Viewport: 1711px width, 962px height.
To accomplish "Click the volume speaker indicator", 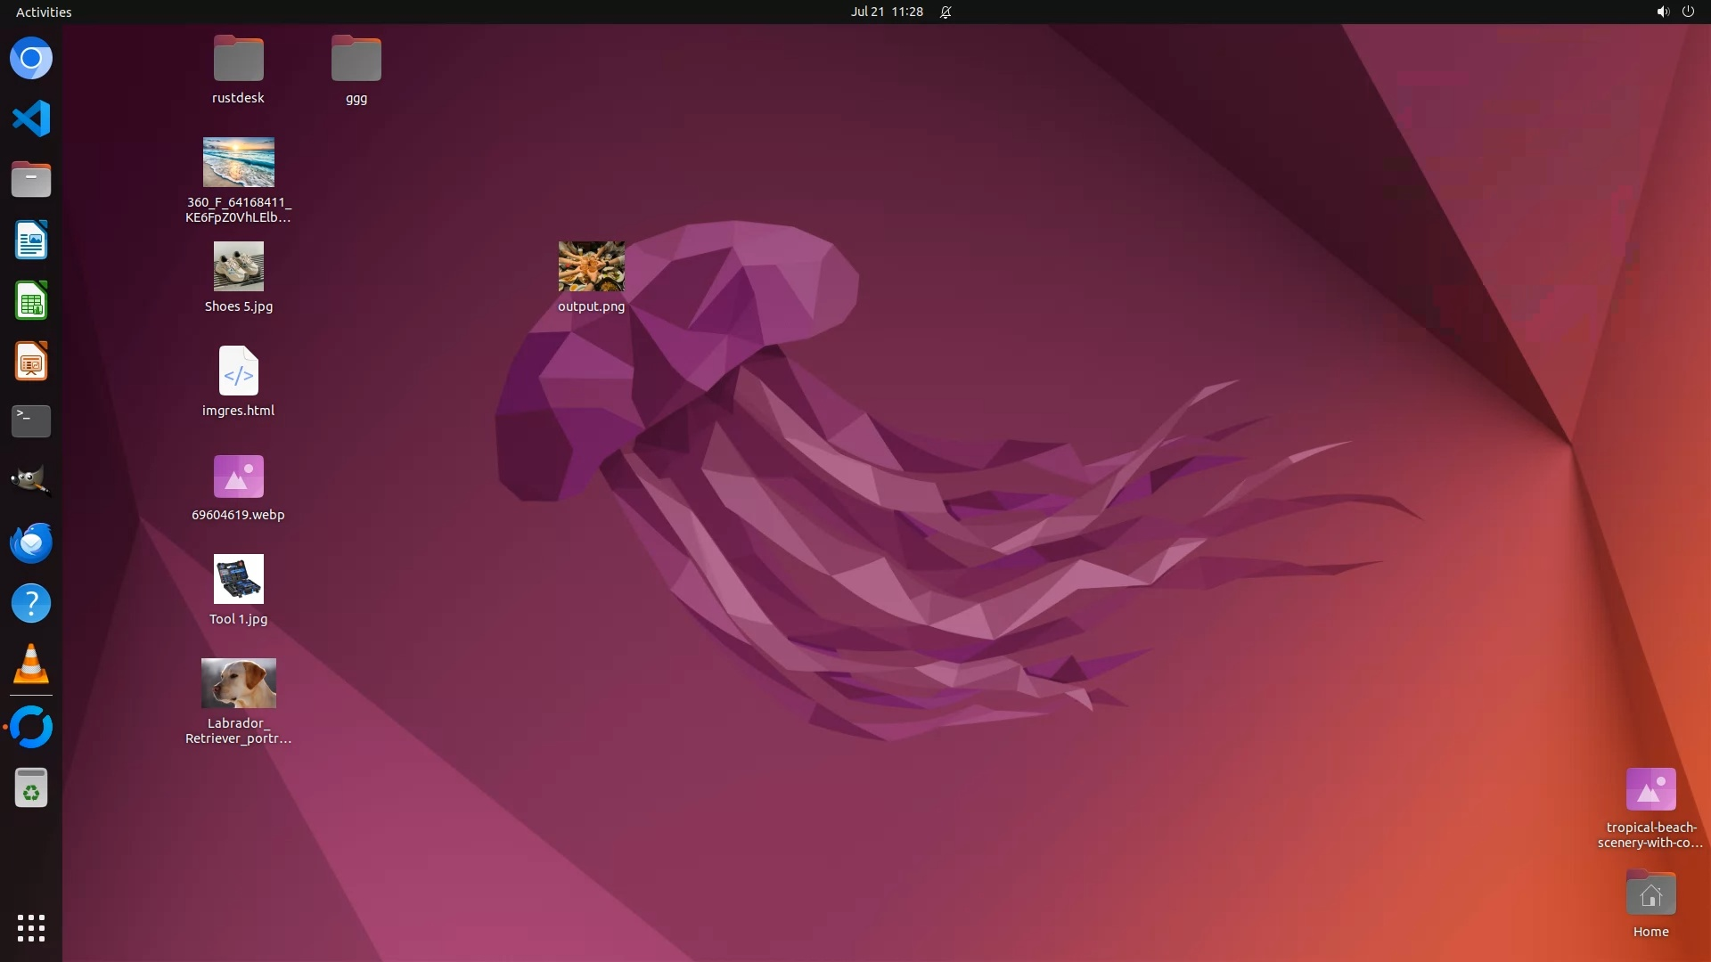I will pyautogui.click(x=1662, y=12).
